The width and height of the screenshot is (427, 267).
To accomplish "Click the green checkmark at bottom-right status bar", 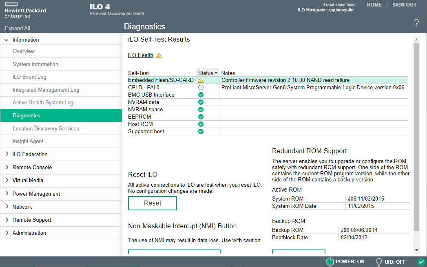I will 421,262.
